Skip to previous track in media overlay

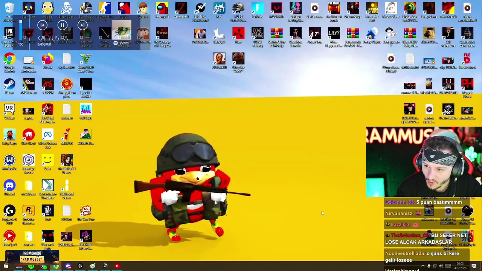42,26
